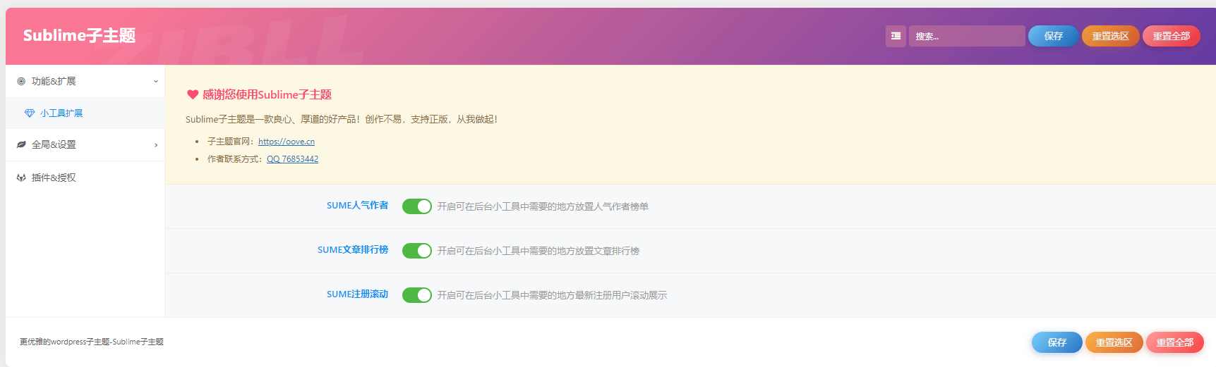This screenshot has height=367, width=1216.
Task: Click the 插件&授权 sidebar icon
Action: coord(21,178)
